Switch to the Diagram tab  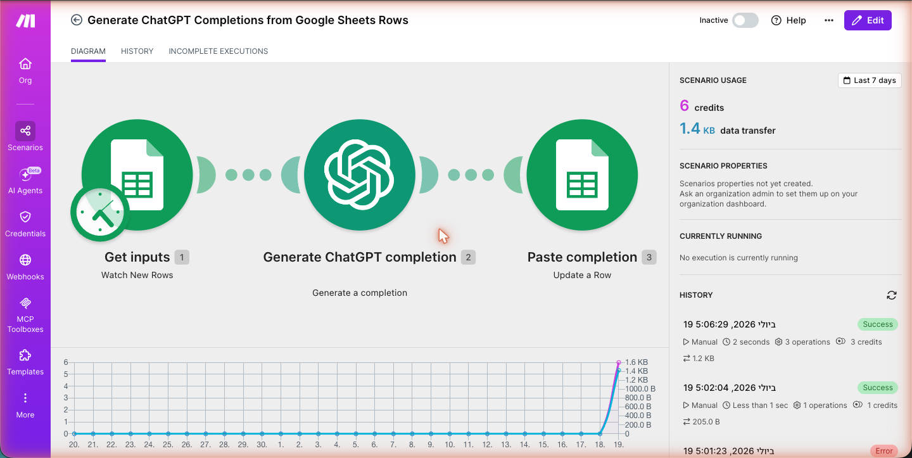(x=88, y=51)
